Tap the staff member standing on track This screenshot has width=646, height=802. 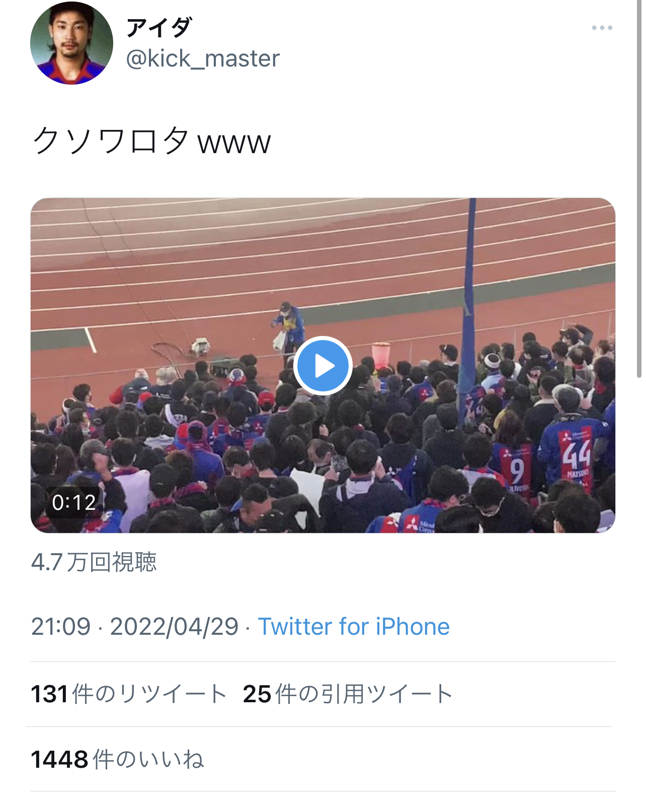[x=287, y=327]
